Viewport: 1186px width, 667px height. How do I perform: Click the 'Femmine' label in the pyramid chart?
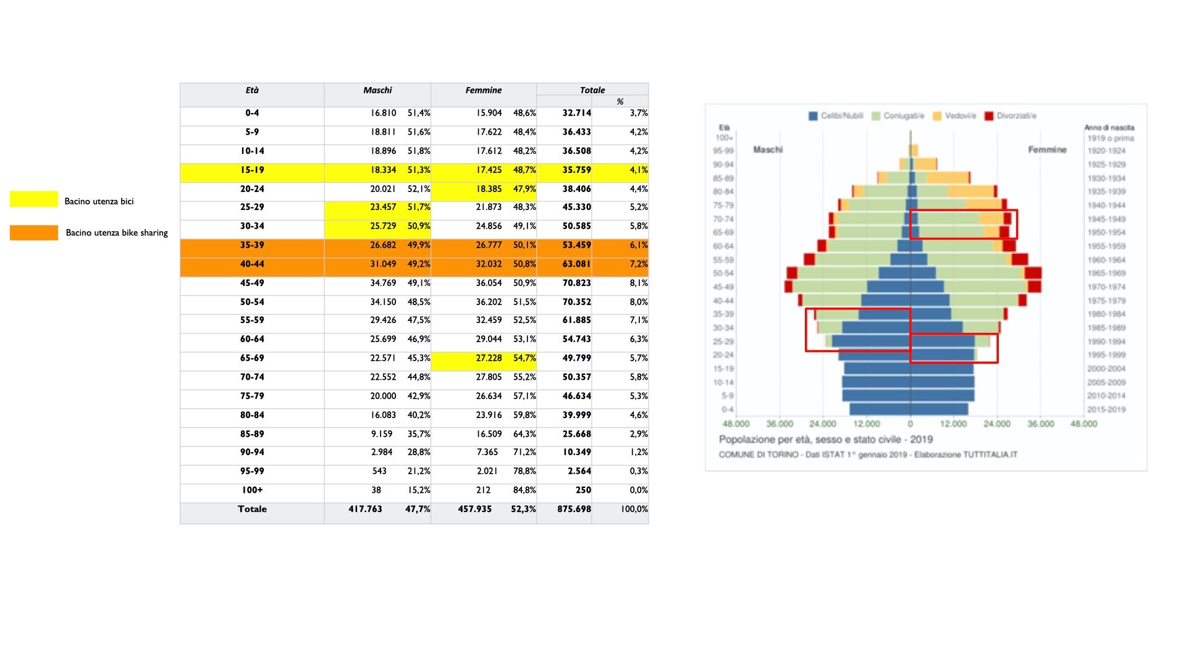coord(1047,149)
